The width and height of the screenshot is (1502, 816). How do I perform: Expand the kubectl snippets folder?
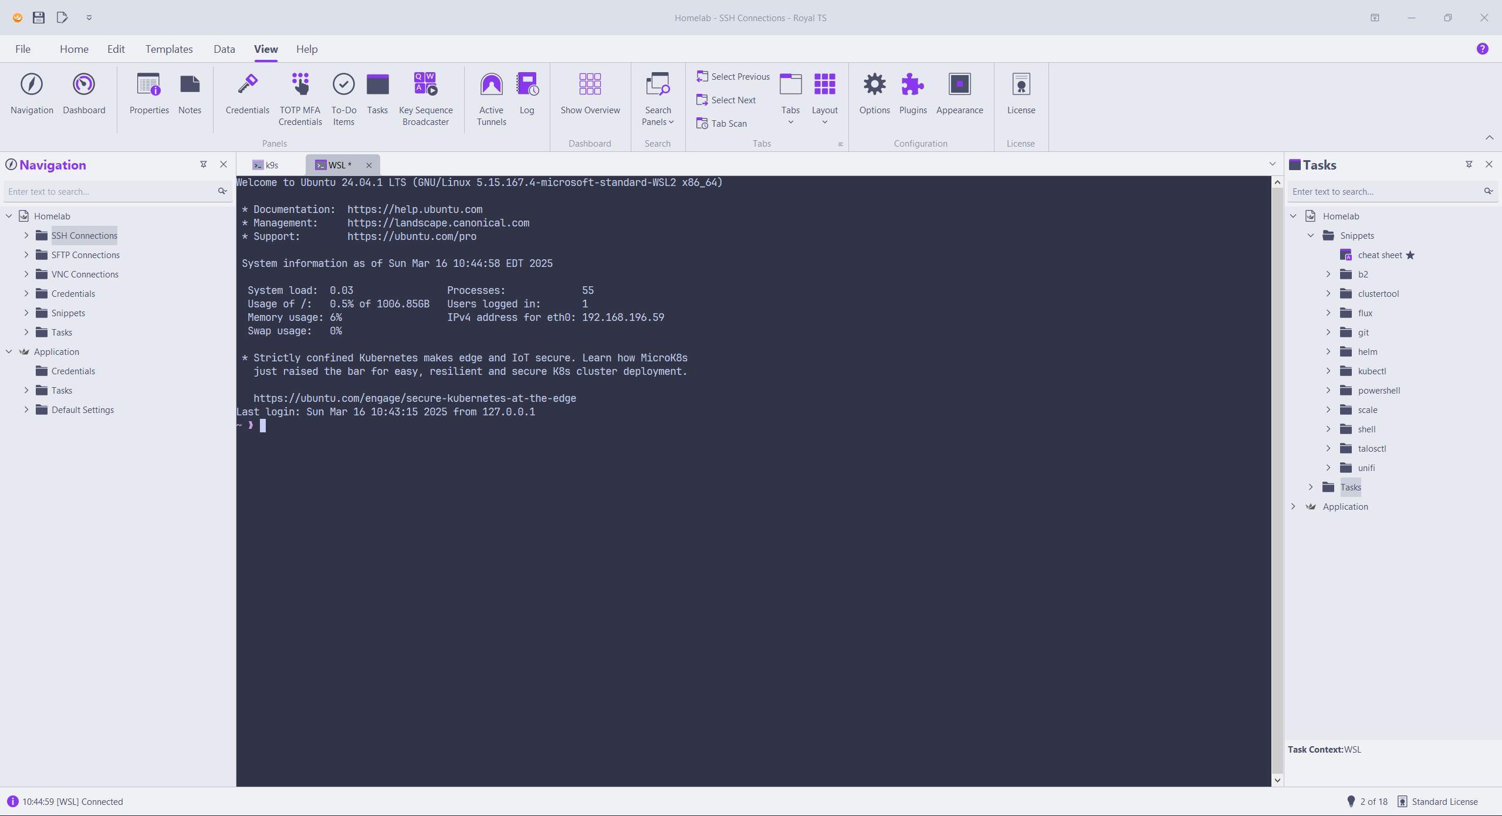coord(1328,371)
